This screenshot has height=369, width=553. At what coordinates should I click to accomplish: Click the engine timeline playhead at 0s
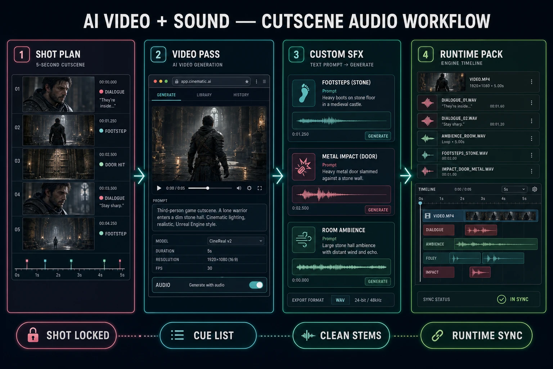pos(420,204)
